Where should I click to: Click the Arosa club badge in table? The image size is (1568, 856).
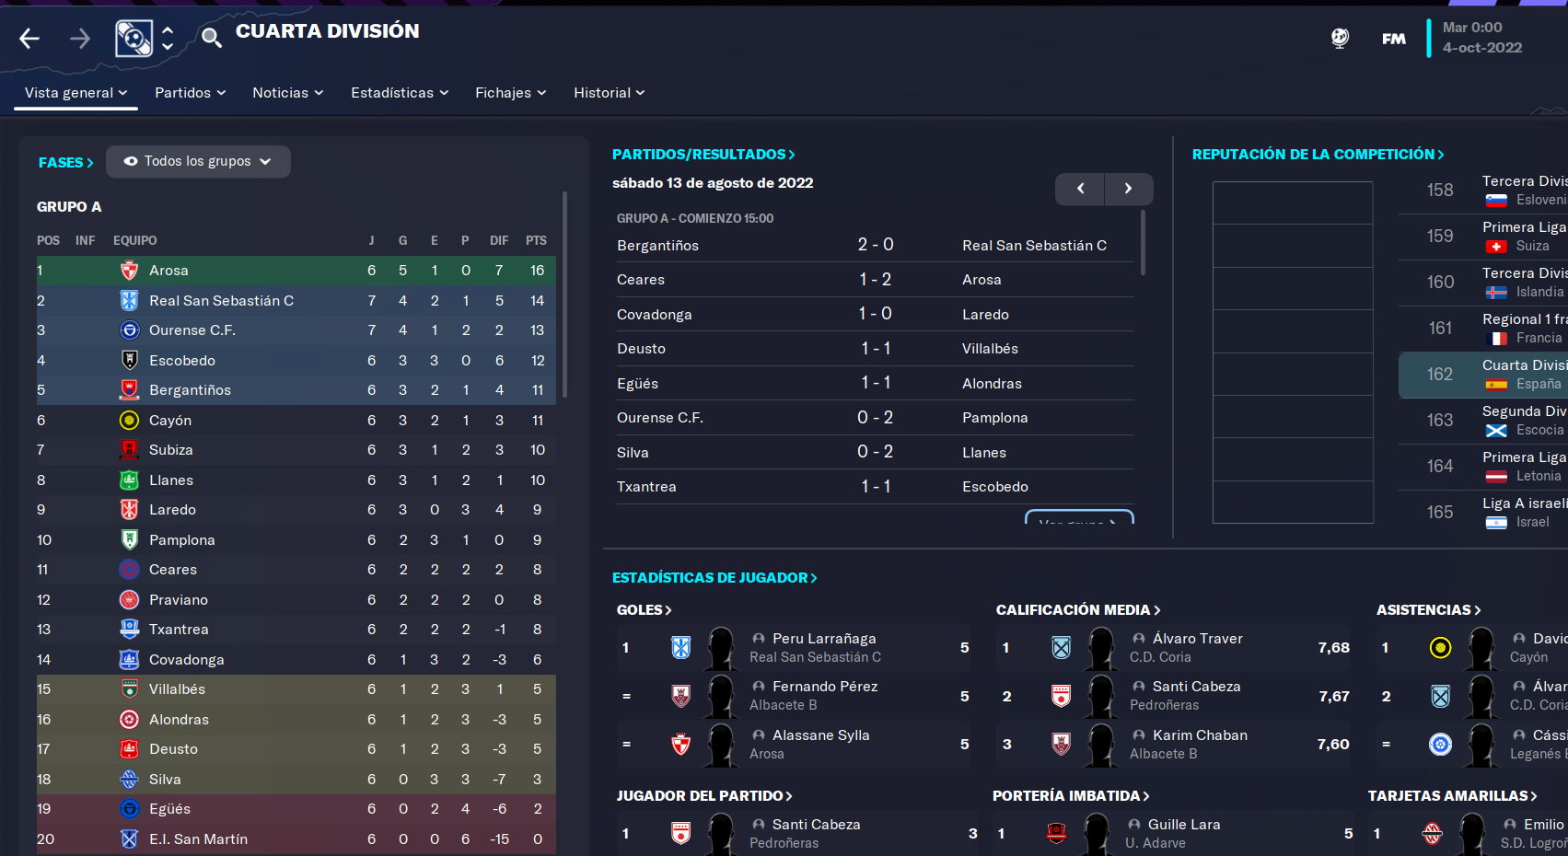(x=130, y=271)
